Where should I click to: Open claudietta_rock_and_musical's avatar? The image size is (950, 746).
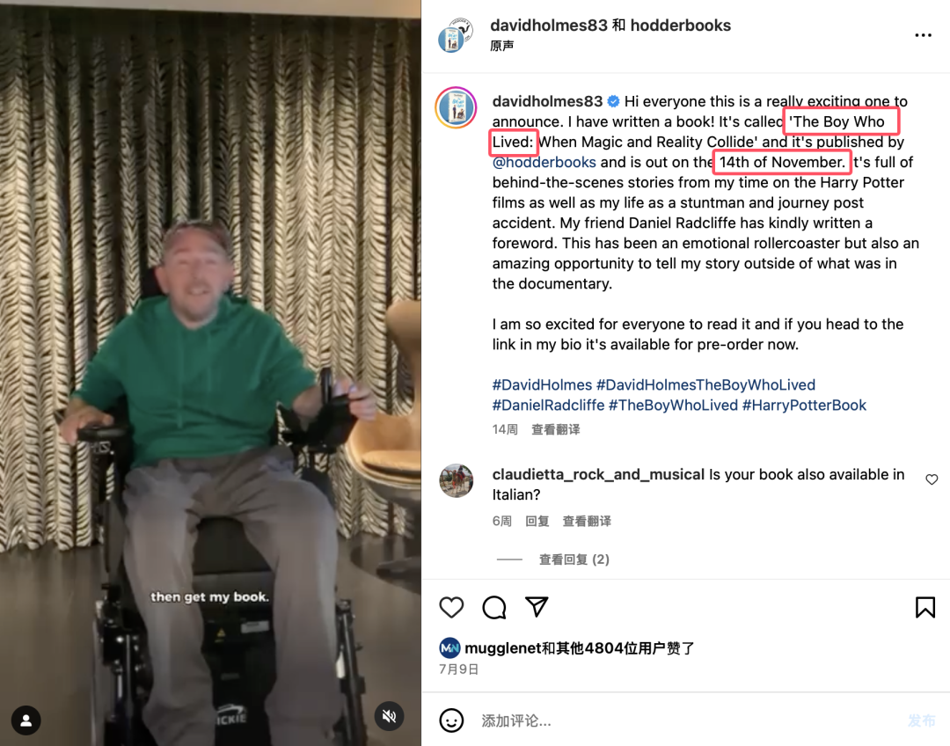point(457,480)
